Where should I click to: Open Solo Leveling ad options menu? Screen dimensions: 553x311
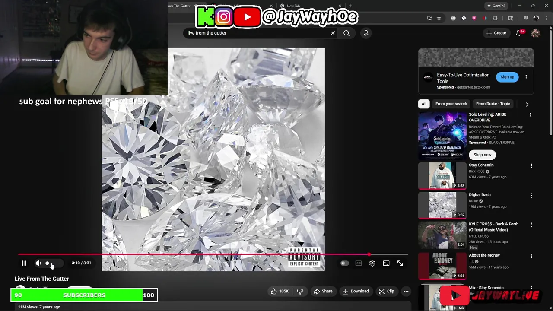[x=531, y=115]
